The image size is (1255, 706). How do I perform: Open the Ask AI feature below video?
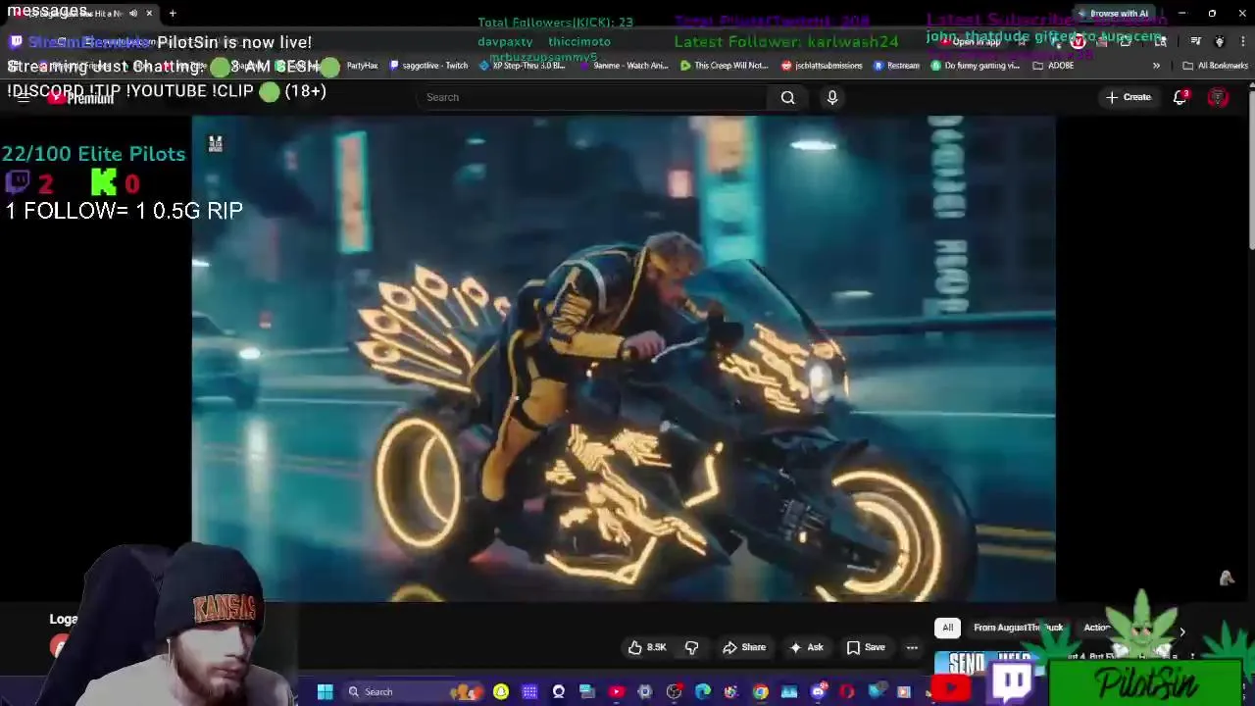pyautogui.click(x=807, y=647)
